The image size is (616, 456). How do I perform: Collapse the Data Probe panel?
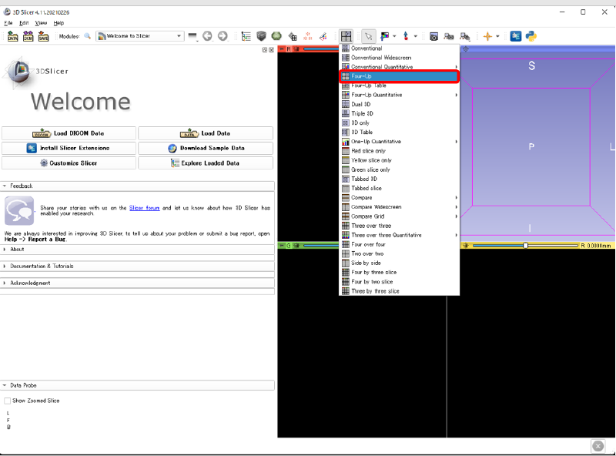(23, 385)
